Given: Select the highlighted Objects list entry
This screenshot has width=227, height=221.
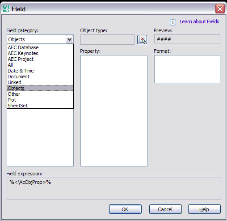Looking at the screenshot, I should tap(40, 88).
